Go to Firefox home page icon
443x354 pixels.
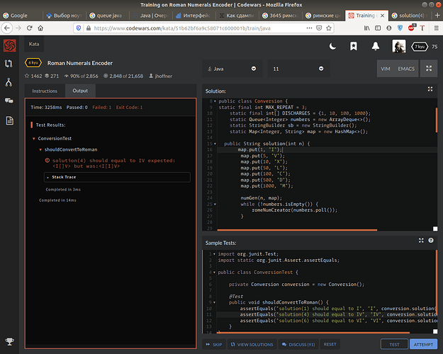(x=40, y=28)
